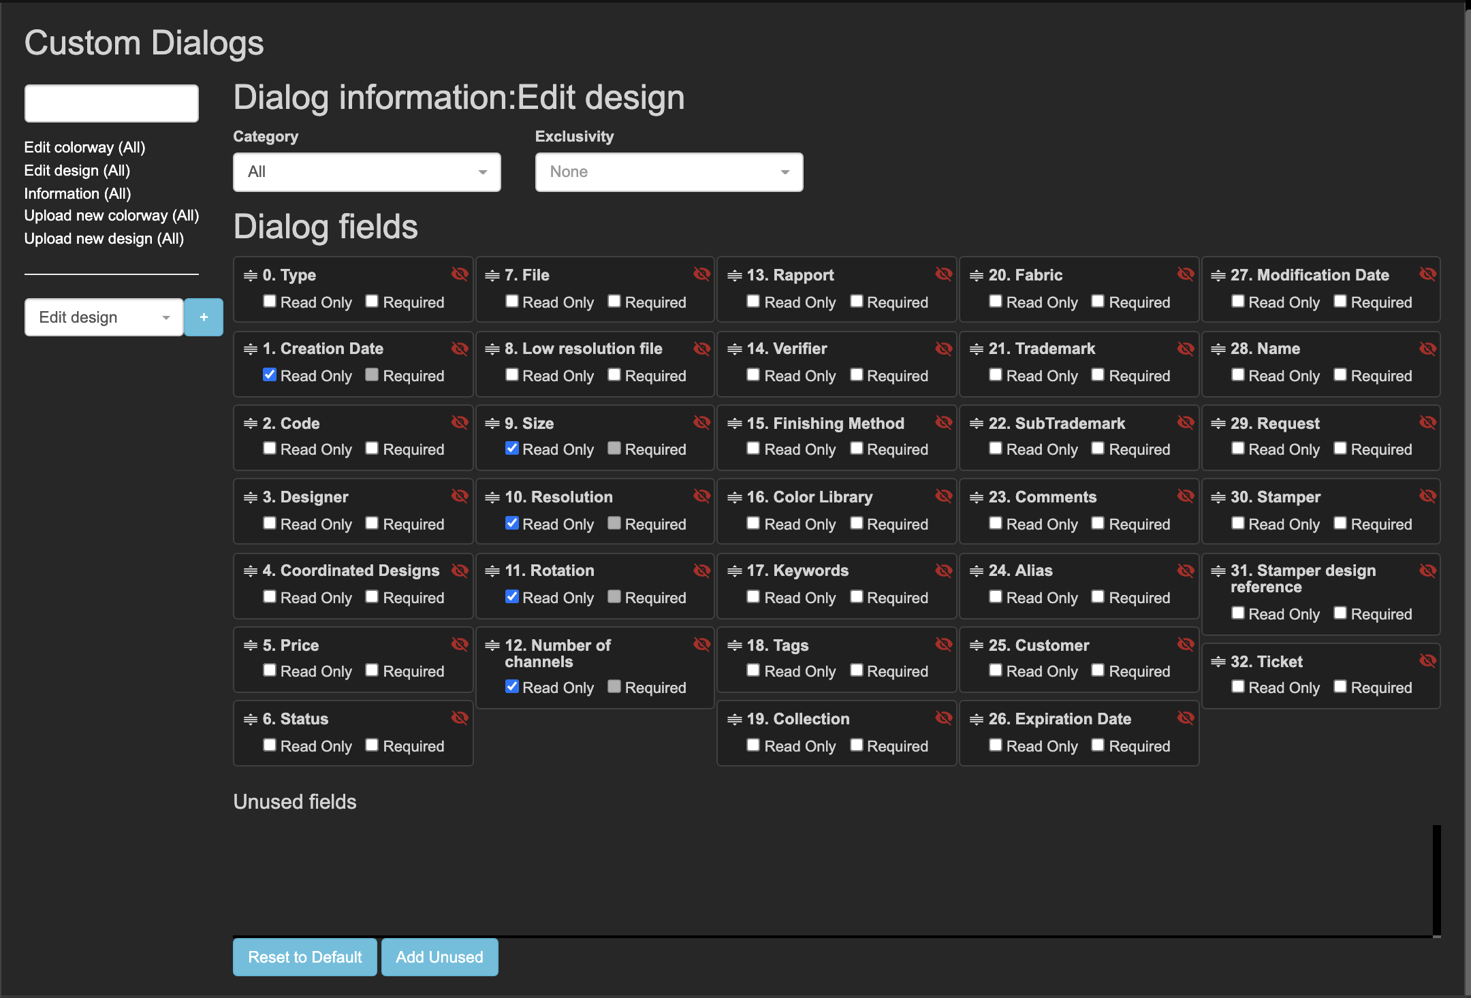Expand the Exclusivity dropdown
1471x998 pixels.
[x=669, y=172]
